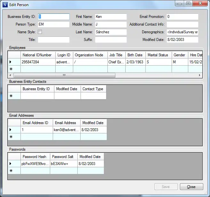Click the Employees horizontal scrollbar thumb
This screenshot has height=197, width=210.
(x=64, y=75)
